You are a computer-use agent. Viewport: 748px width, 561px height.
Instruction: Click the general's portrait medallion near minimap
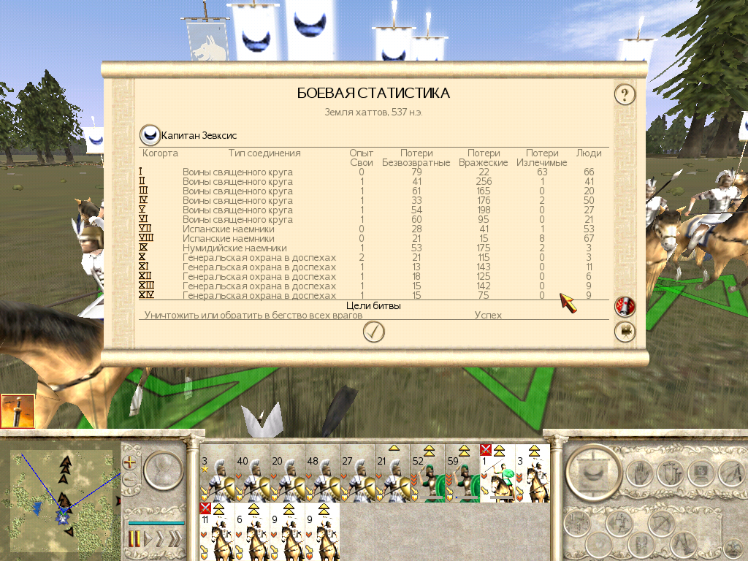[x=164, y=470]
